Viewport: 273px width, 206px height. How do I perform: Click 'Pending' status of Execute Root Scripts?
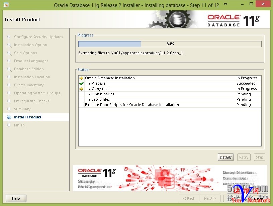tap(244, 105)
